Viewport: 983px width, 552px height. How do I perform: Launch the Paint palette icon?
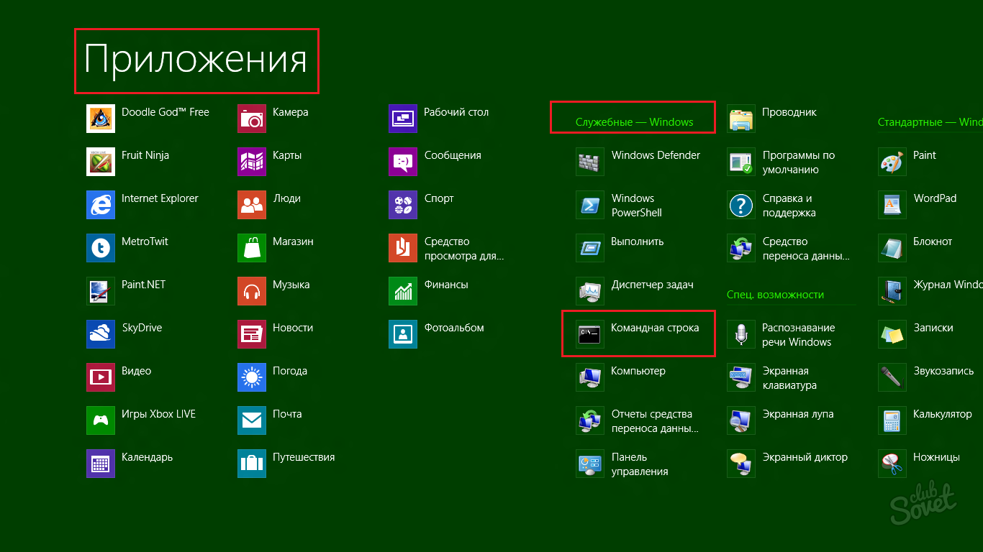coord(892,162)
